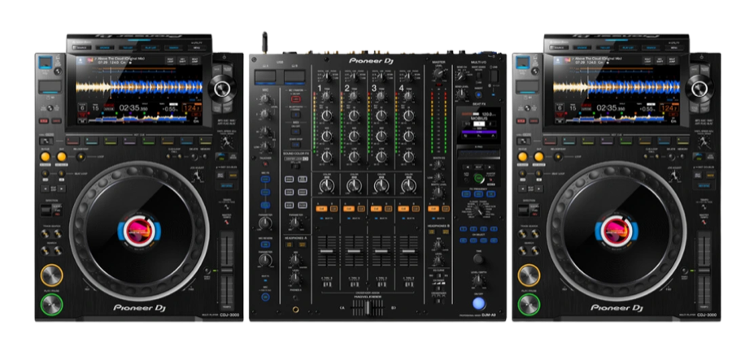The image size is (732, 338).
Task: Open SOURCE tab on left CDJ-3000 screen
Action: click(81, 48)
